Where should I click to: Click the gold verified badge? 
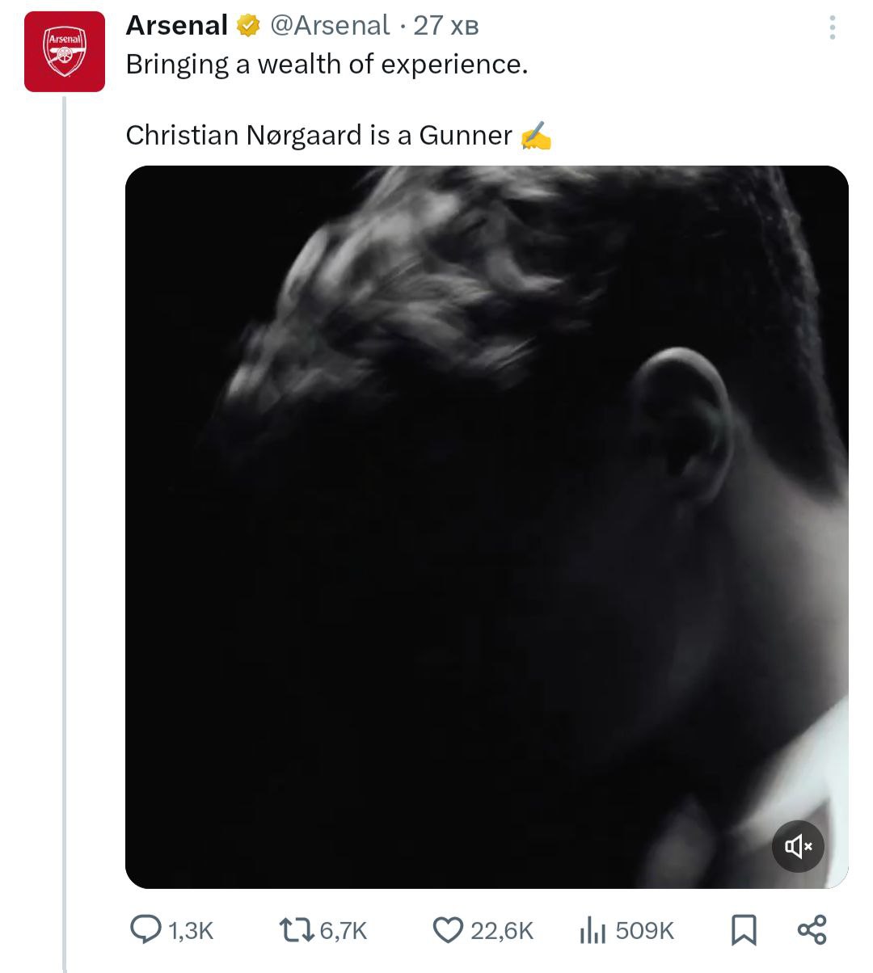(247, 26)
